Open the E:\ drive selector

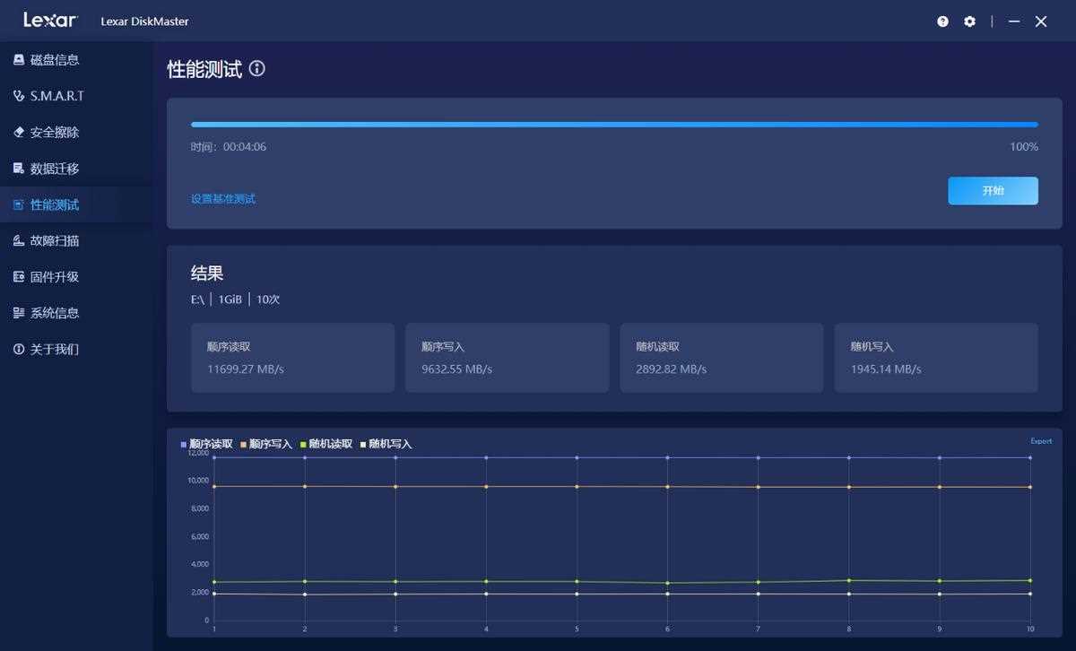pyautogui.click(x=195, y=299)
